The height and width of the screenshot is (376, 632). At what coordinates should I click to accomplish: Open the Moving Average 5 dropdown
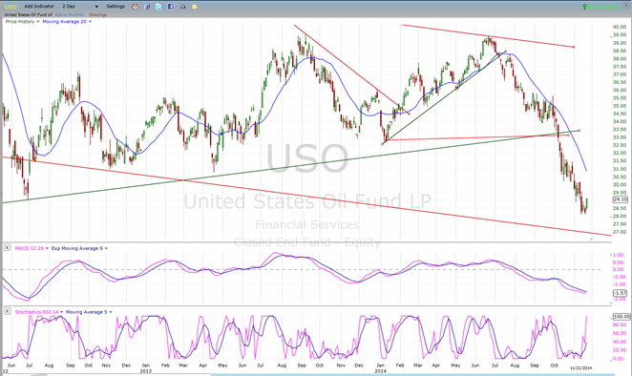[x=111, y=312]
